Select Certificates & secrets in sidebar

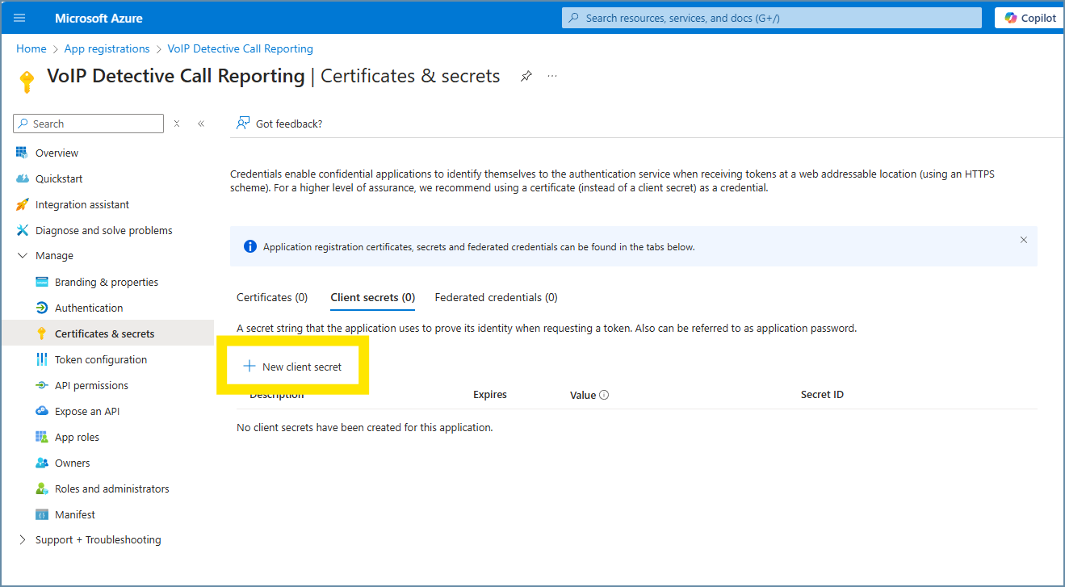(107, 333)
